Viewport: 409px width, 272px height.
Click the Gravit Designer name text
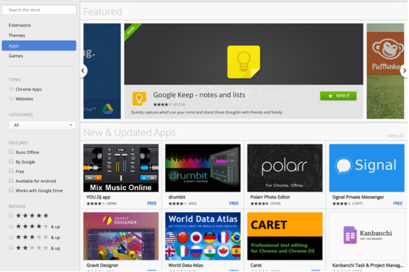click(102, 265)
